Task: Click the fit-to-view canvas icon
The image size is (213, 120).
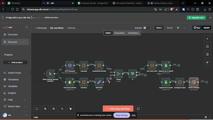Action: click(x=37, y=109)
